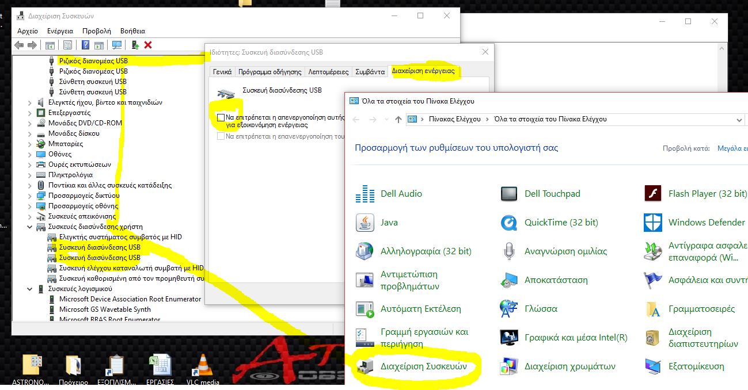748x390 pixels.
Task: Toggle the action pane toolbar icon
Action: click(x=98, y=45)
